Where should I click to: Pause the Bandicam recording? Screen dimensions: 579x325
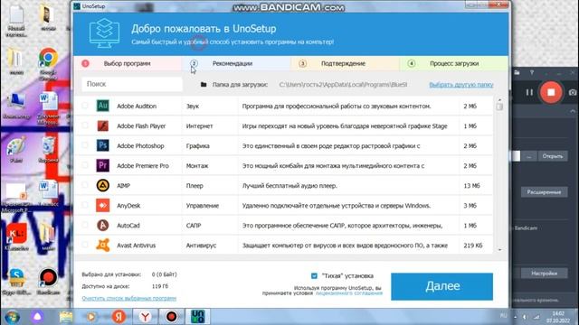[x=529, y=92]
